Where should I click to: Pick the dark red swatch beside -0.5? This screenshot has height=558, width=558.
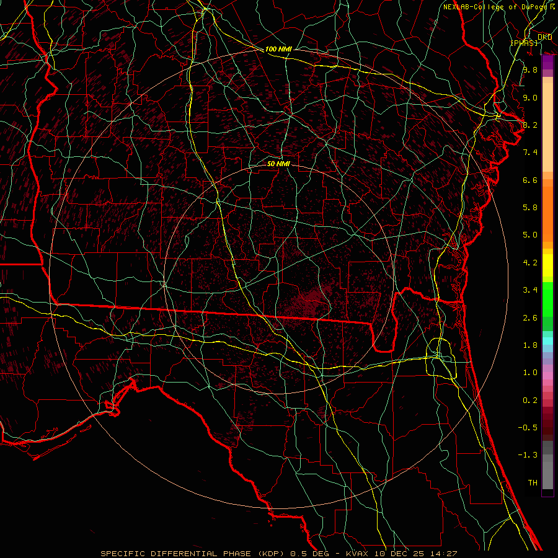point(547,428)
